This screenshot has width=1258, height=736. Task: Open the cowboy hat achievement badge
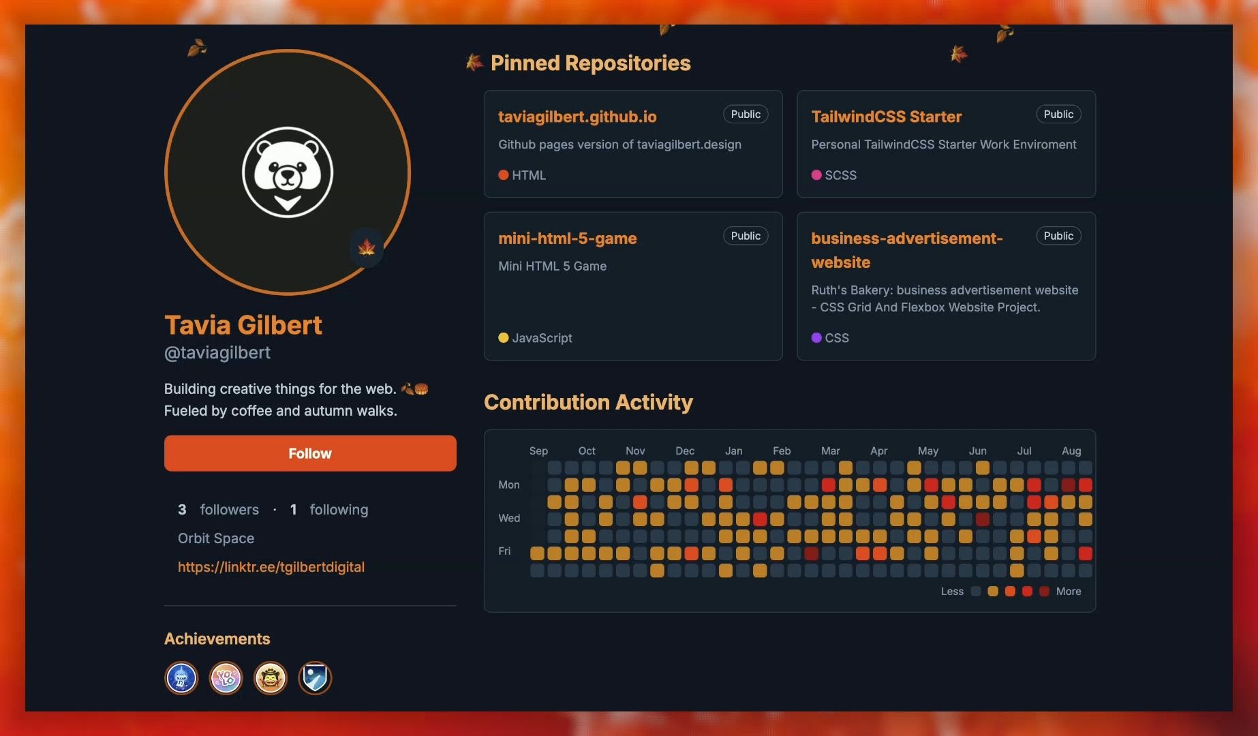(271, 678)
